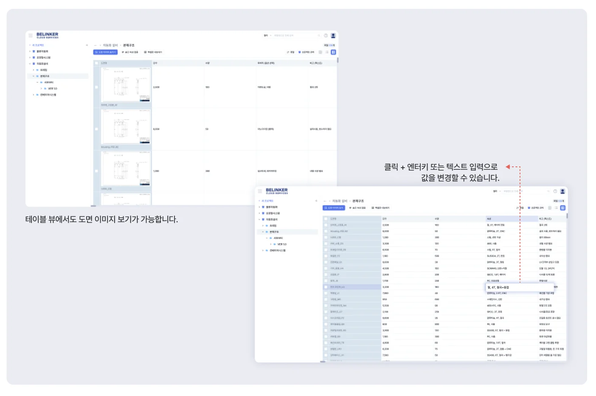Switch to grid view in the thumbnail-view window

(x=320, y=52)
